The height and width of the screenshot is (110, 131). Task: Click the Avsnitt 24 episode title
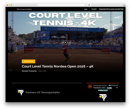[100, 88]
